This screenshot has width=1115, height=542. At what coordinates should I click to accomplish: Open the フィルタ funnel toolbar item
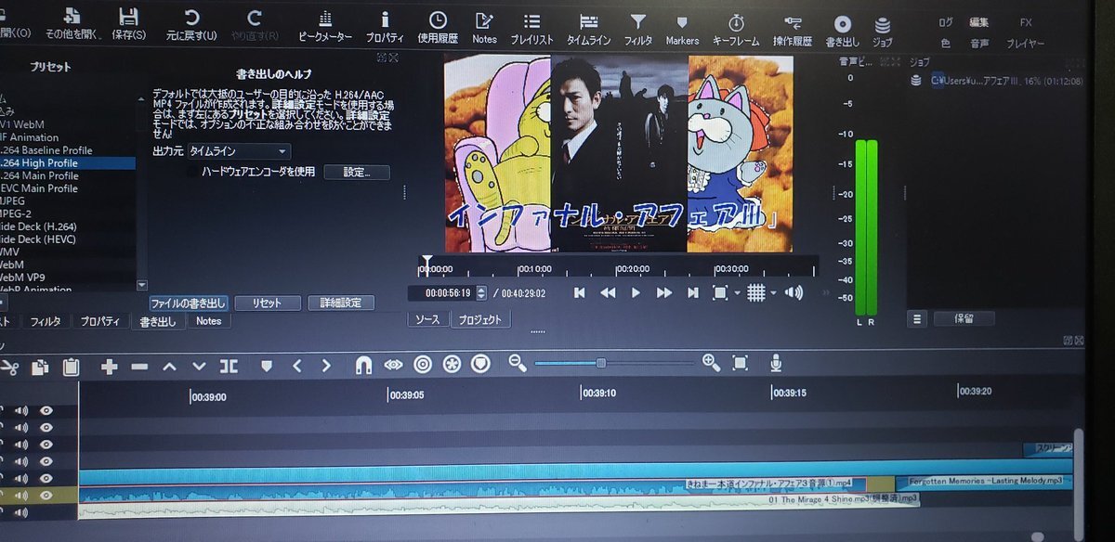coord(637,29)
